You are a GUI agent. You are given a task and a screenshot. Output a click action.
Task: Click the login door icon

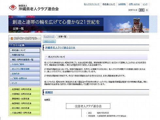[12, 38]
